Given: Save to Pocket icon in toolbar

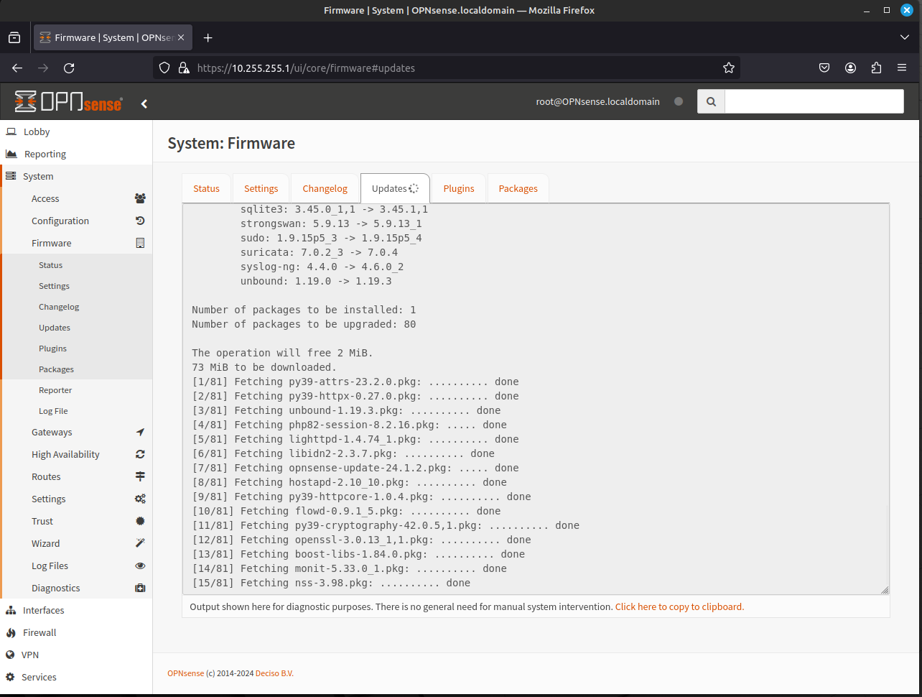Looking at the screenshot, I should coord(824,68).
